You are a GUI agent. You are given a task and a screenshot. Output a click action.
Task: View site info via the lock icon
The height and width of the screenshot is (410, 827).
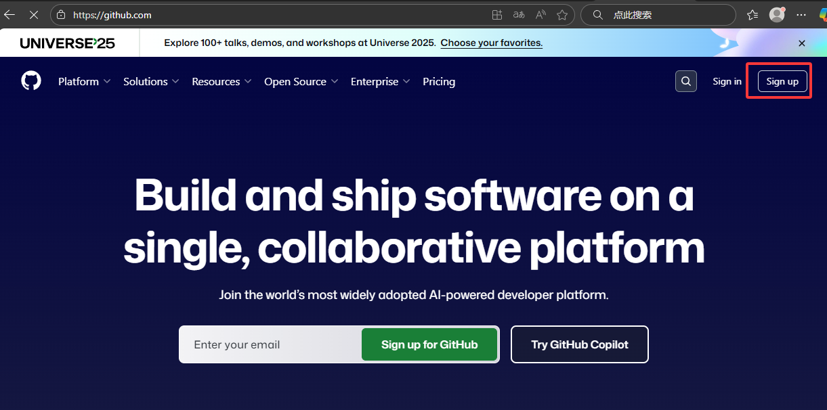(x=61, y=14)
